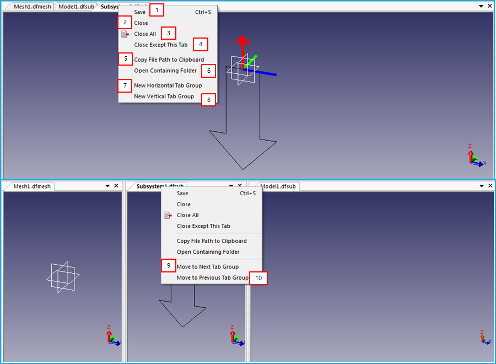Click the green axis arrow of the model manipulator
The height and width of the screenshot is (364, 496).
[251, 60]
